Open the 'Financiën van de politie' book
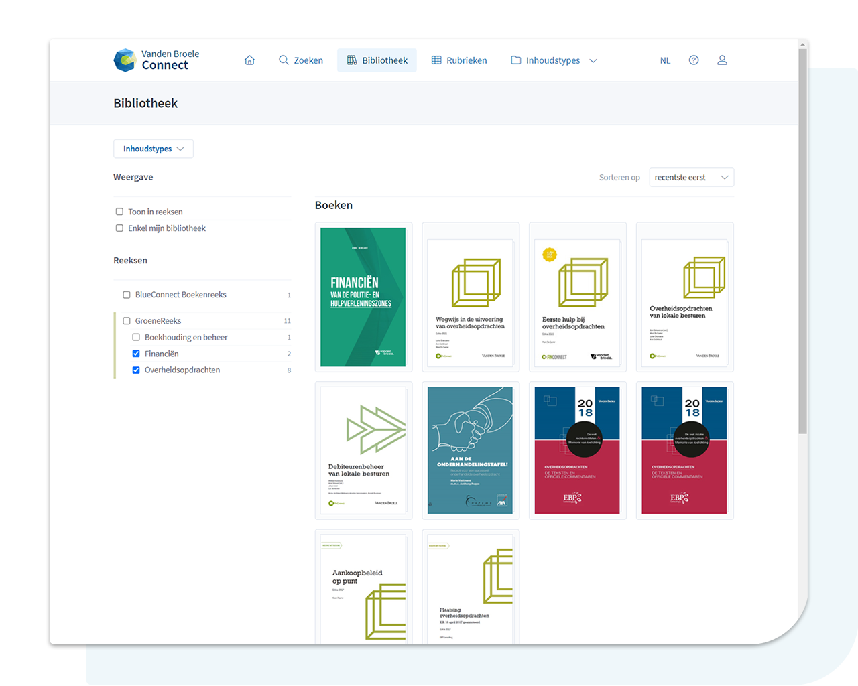Screen dimensions: 858x686 [363, 297]
